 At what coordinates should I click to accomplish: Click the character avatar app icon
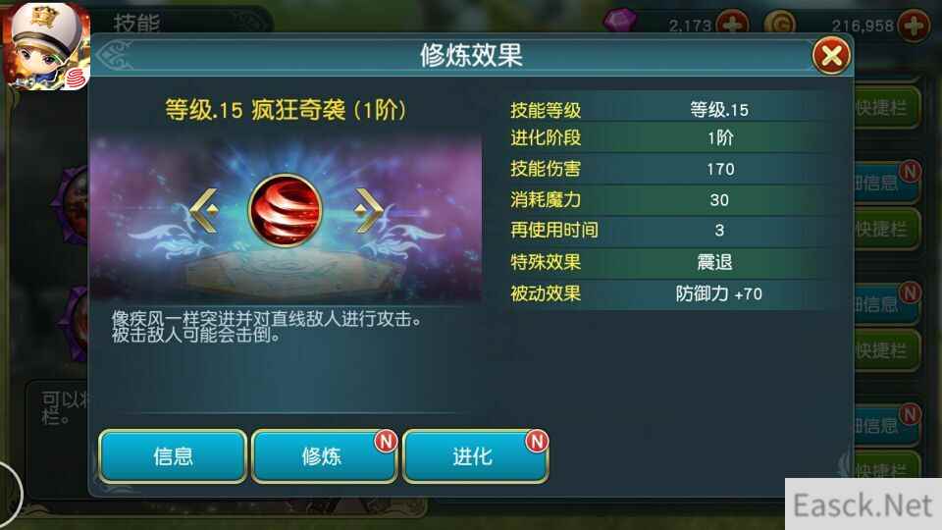click(x=46, y=46)
